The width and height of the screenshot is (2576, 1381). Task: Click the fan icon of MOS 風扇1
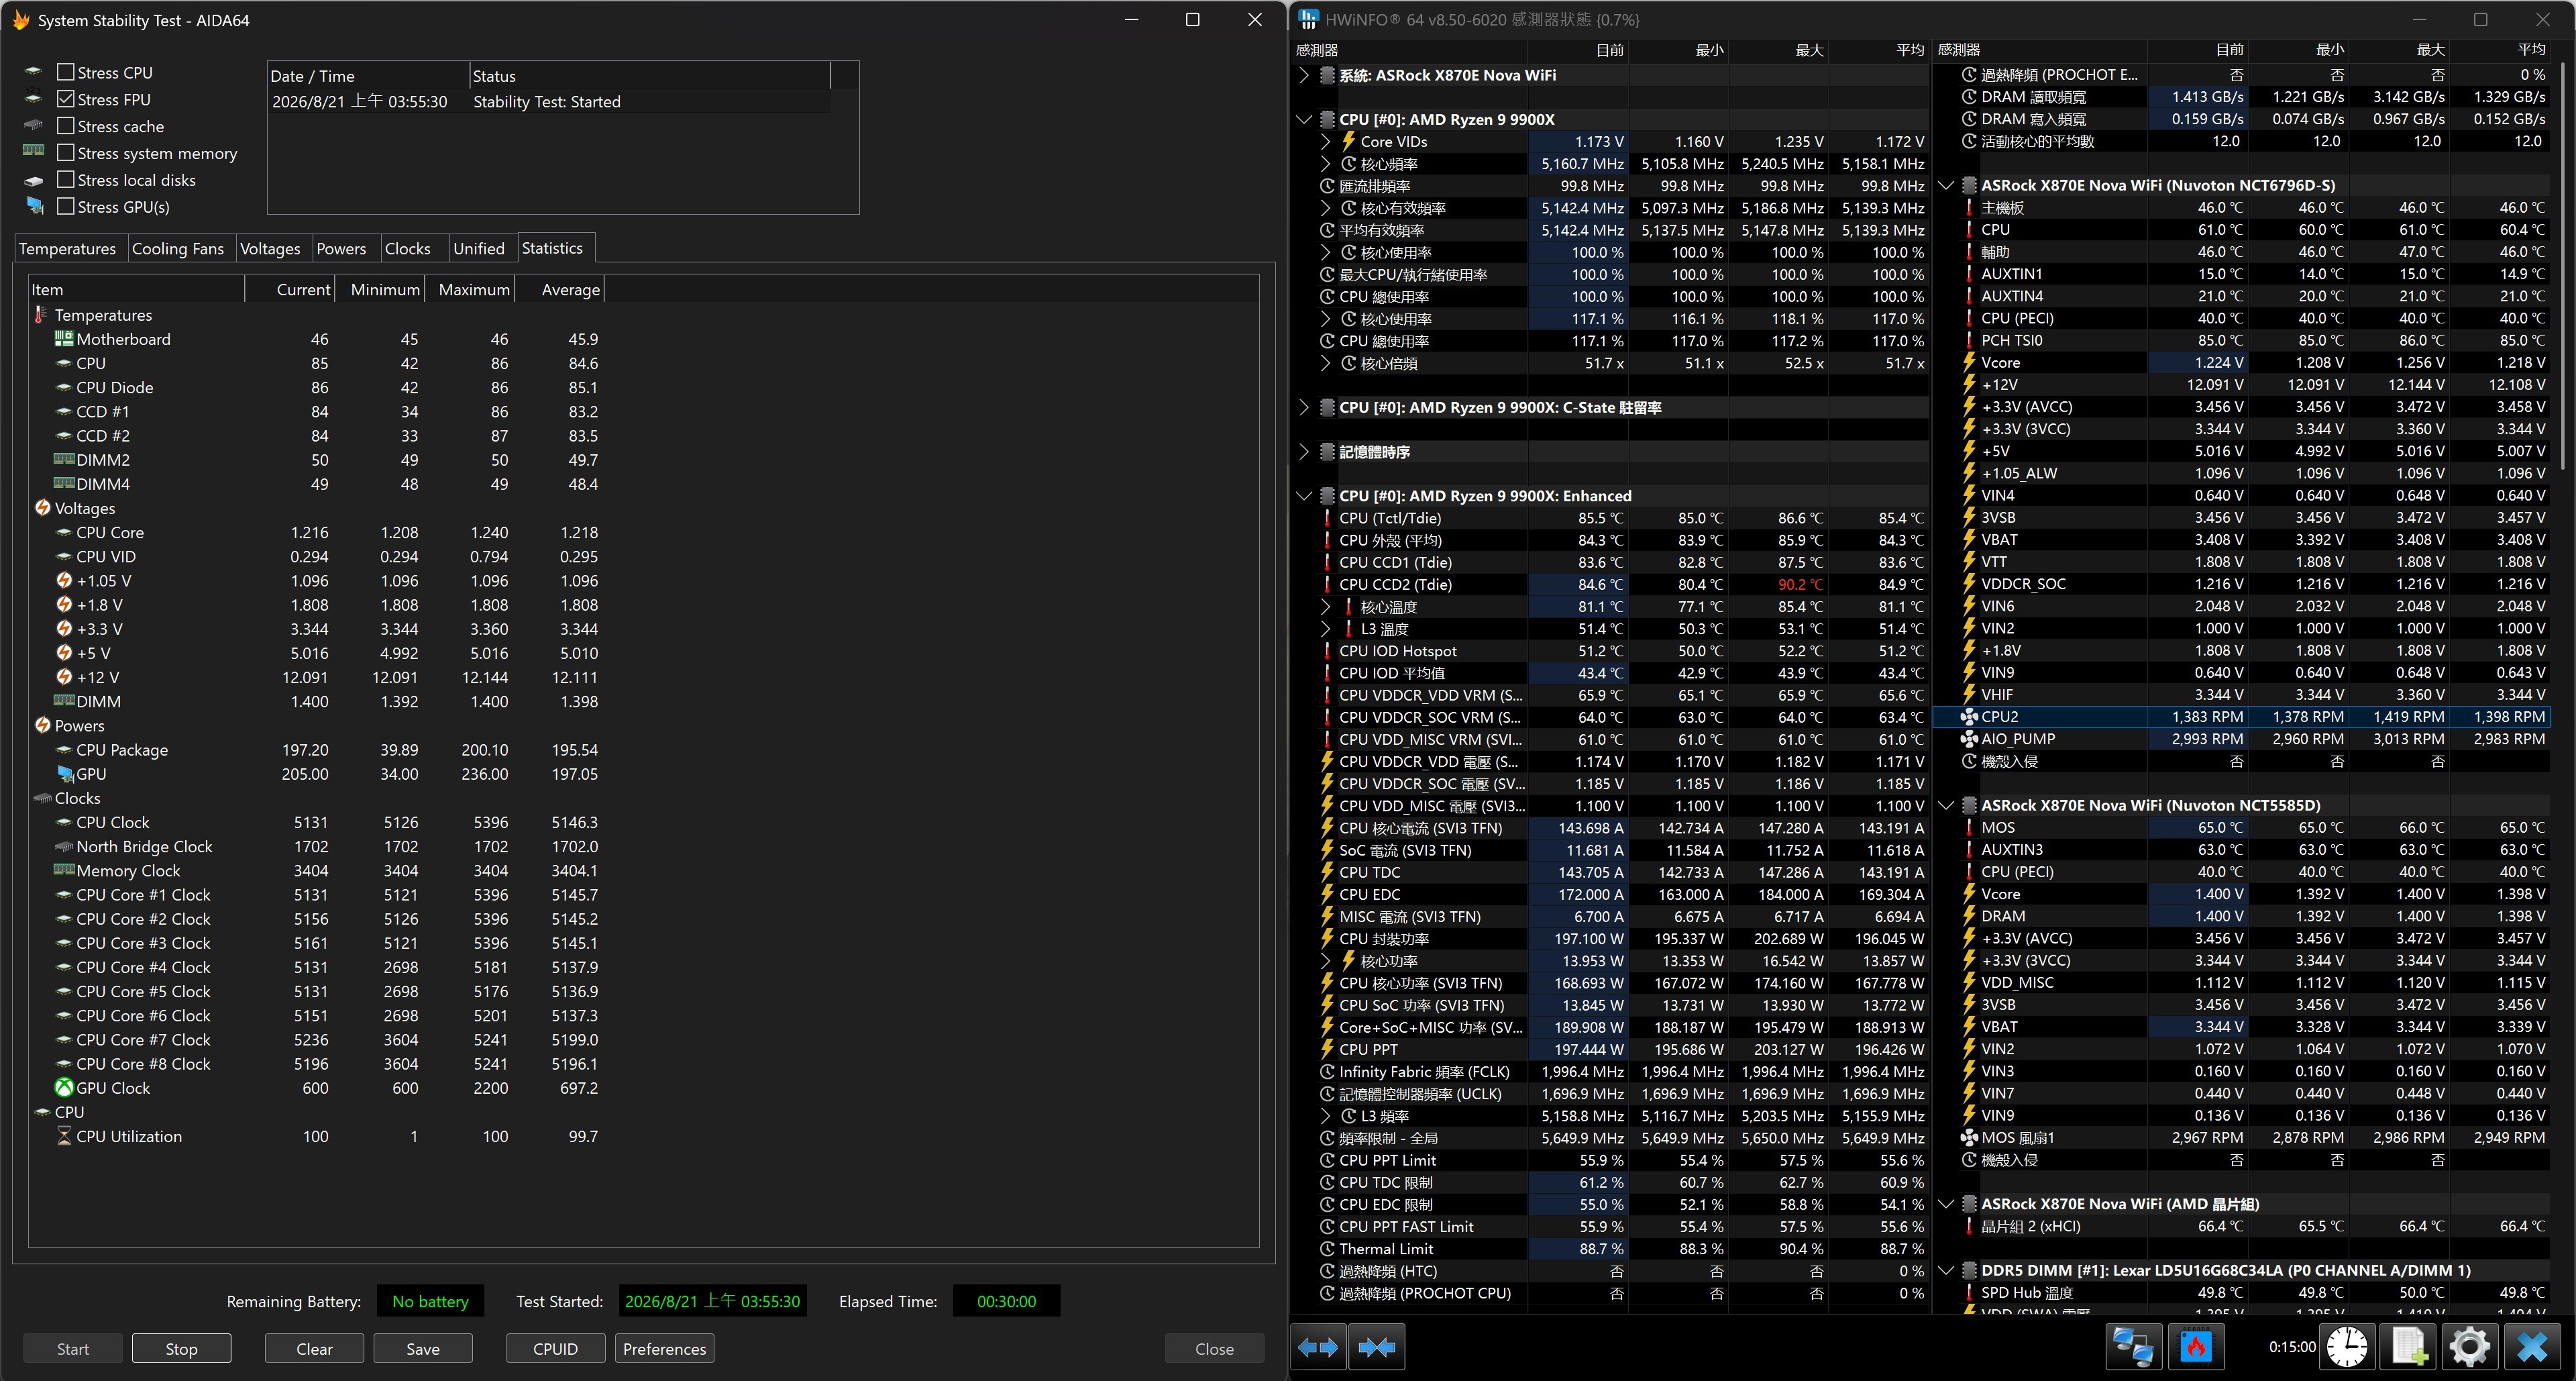pyautogui.click(x=1969, y=1138)
